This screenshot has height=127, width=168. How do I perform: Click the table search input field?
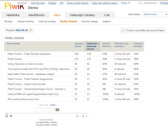point(44,109)
